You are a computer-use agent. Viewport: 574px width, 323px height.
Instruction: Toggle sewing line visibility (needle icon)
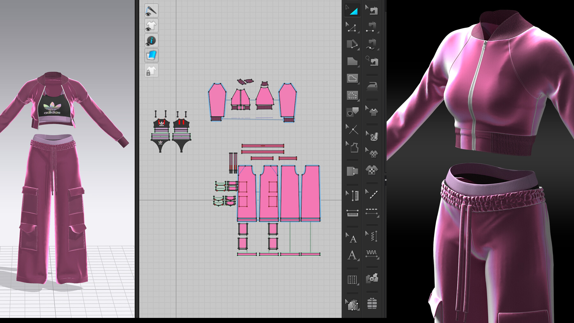tap(151, 11)
